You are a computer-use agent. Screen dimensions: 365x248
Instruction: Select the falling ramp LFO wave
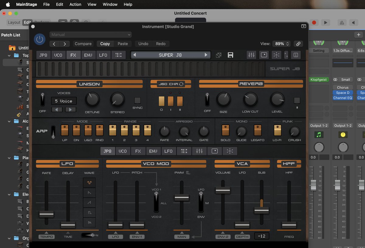pyautogui.click(x=89, y=193)
